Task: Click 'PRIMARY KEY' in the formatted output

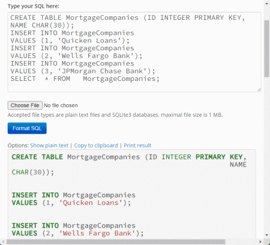Action: tap(219, 157)
